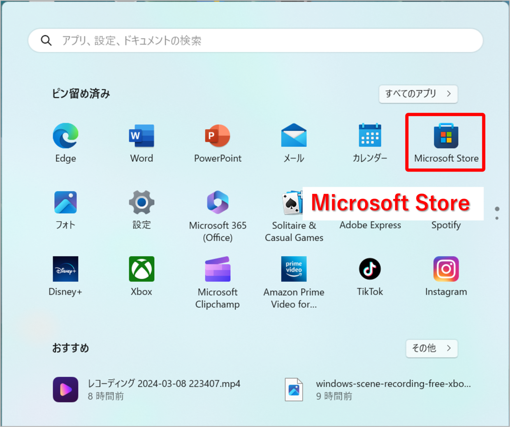This screenshot has height=427, width=510.
Task: Focus the app and document search box
Action: (x=255, y=40)
